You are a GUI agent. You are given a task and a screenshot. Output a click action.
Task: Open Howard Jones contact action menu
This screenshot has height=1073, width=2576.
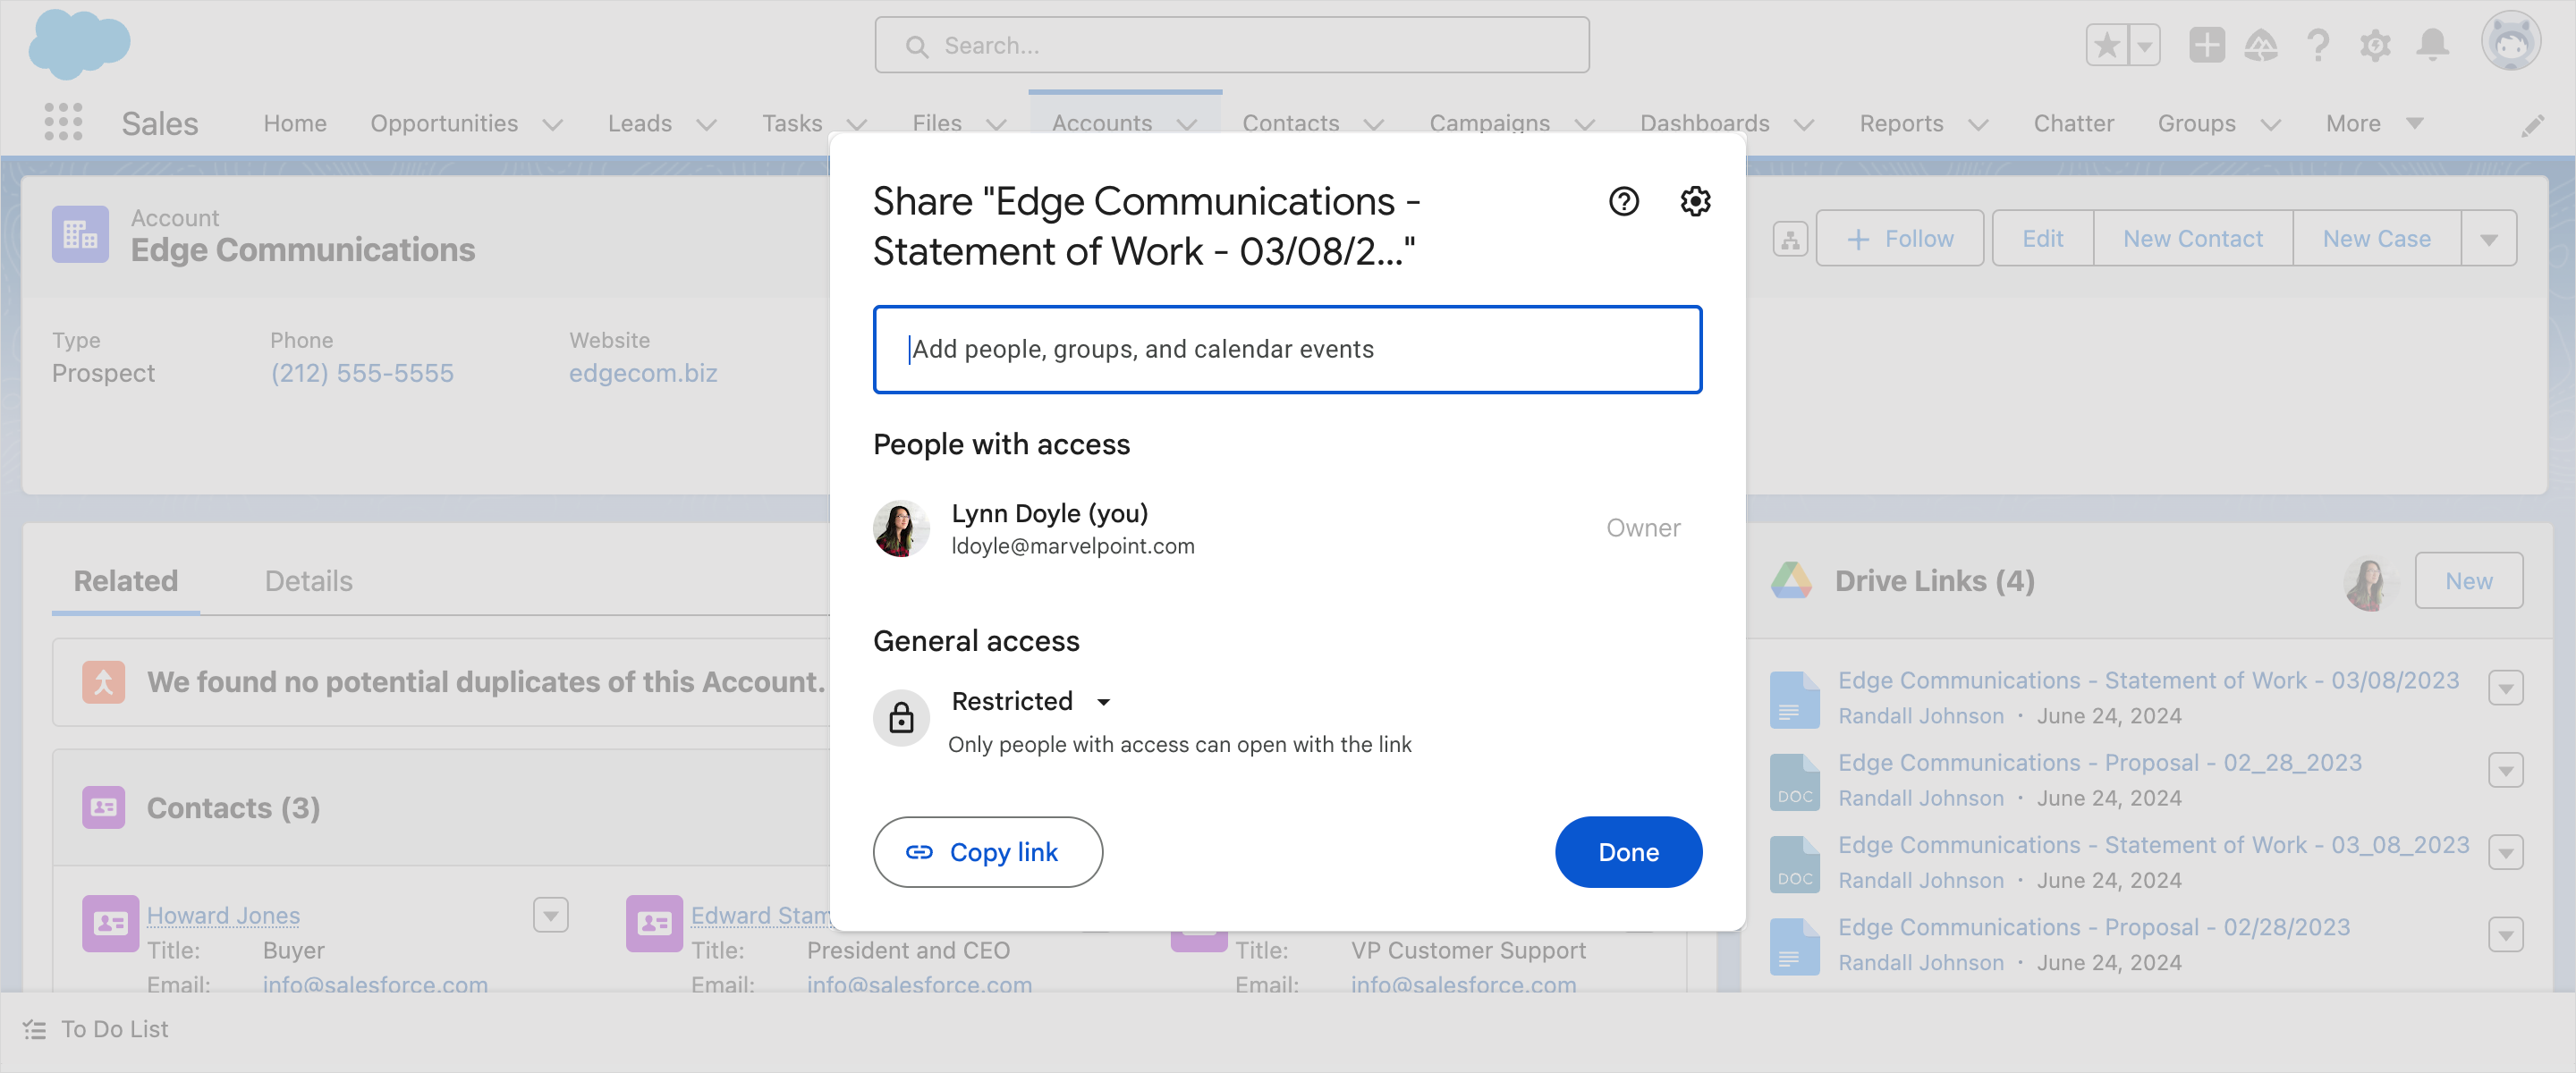tap(550, 915)
